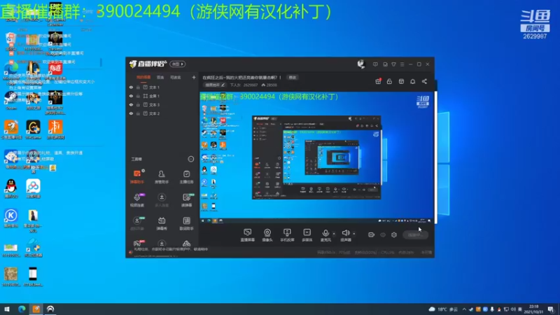Lock the 文本 2 layer

click(x=138, y=113)
